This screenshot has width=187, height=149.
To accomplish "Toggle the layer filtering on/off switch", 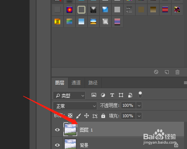I will [x=140, y=95].
